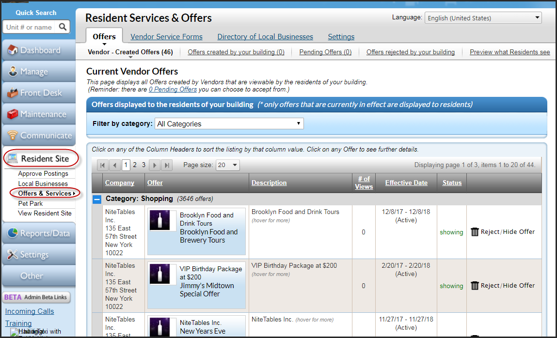
Task: Open the Page size dropdown
Action: point(228,165)
